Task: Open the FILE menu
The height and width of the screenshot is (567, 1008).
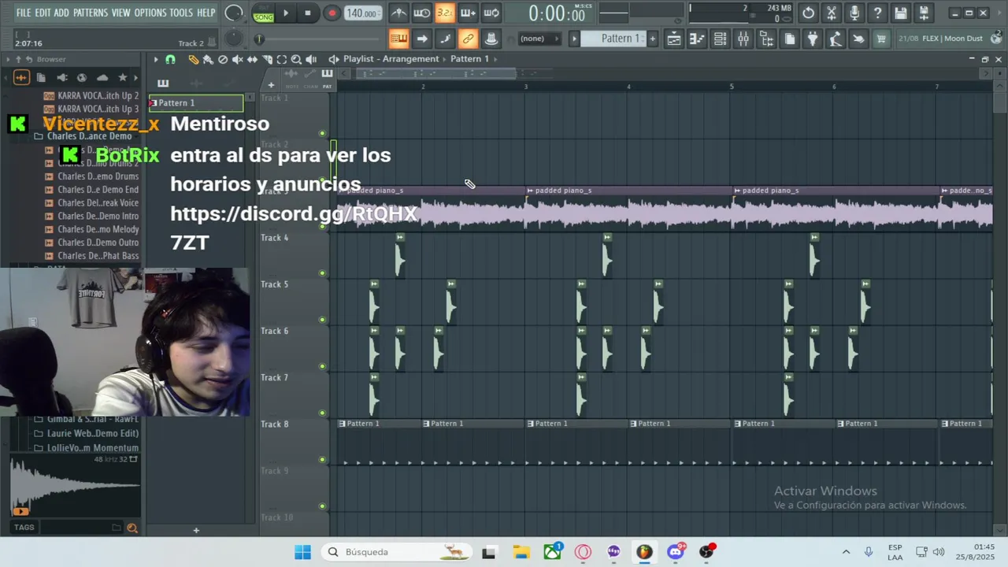Action: pyautogui.click(x=24, y=13)
